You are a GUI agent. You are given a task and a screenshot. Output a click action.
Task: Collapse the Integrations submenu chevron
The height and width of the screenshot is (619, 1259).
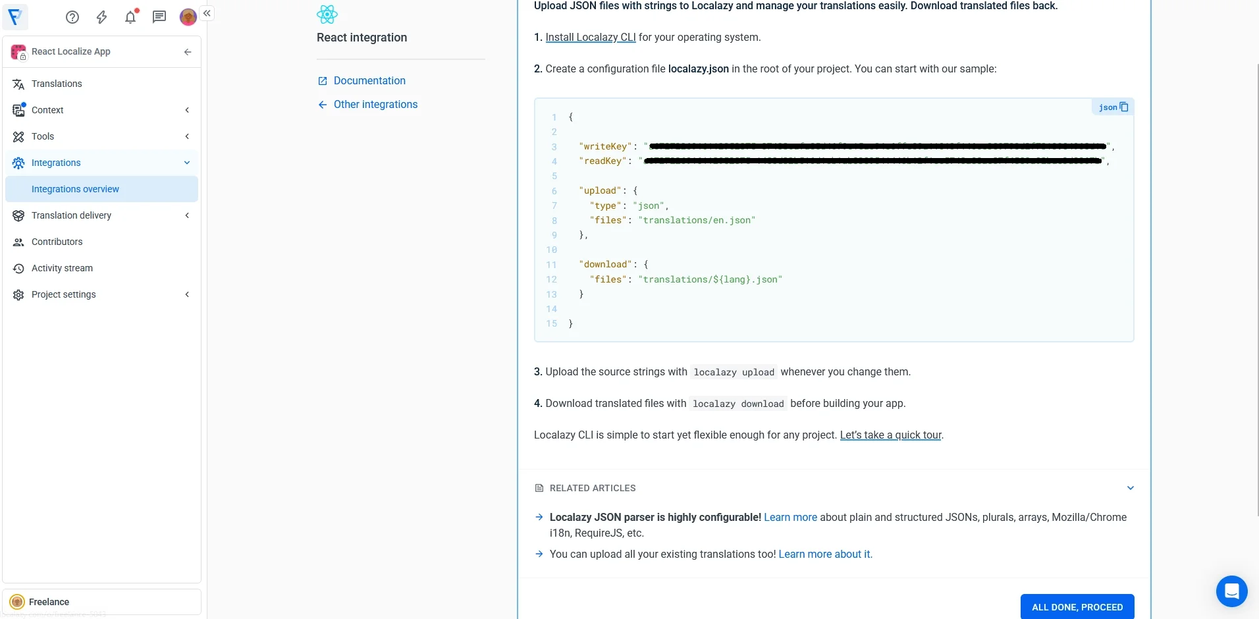[x=187, y=163]
